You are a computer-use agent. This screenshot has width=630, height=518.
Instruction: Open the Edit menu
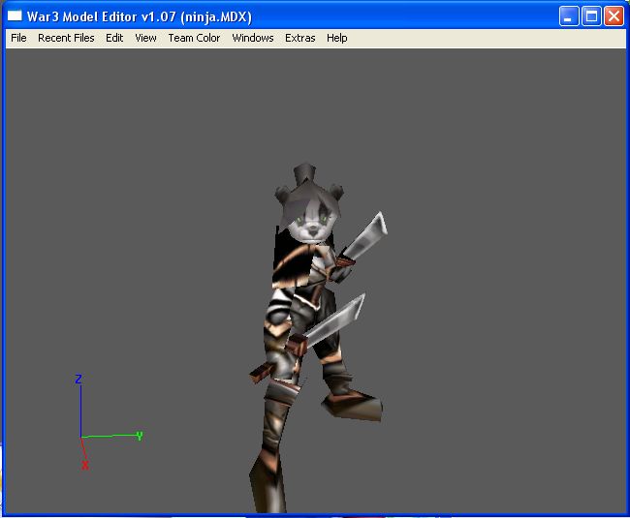coord(114,38)
